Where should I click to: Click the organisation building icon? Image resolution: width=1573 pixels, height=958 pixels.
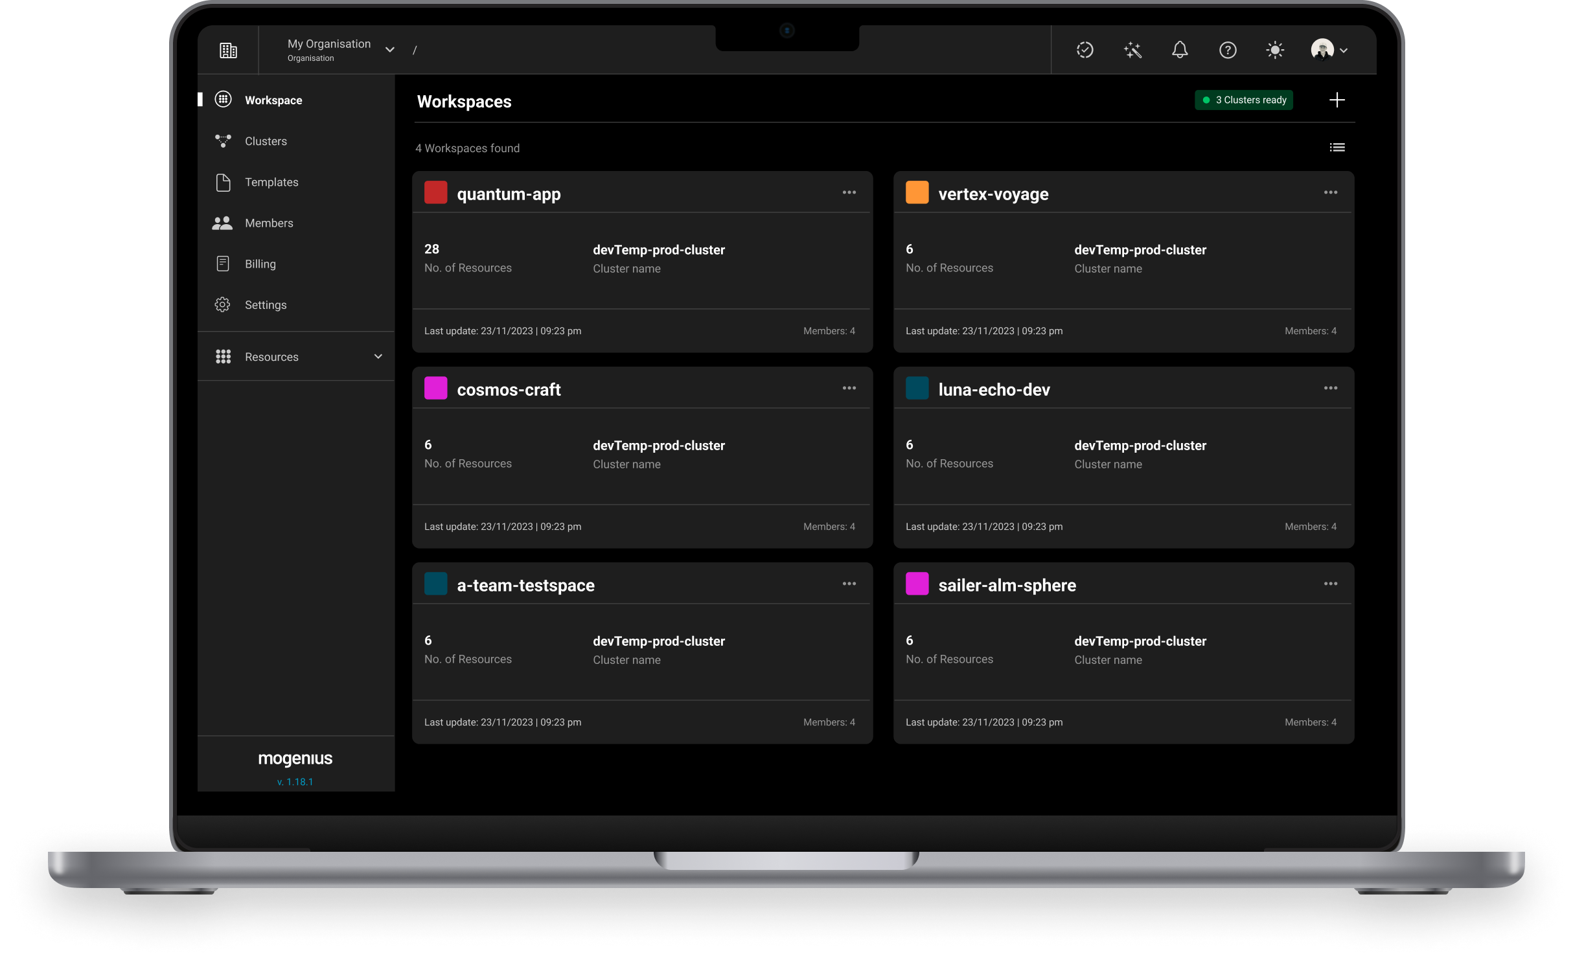(x=228, y=50)
